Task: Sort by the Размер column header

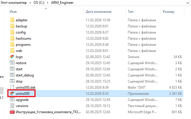Action: (169, 12)
